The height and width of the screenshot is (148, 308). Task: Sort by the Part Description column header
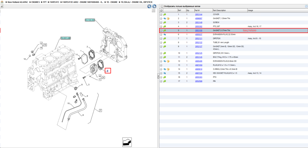pyautogui.click(x=230, y=10)
